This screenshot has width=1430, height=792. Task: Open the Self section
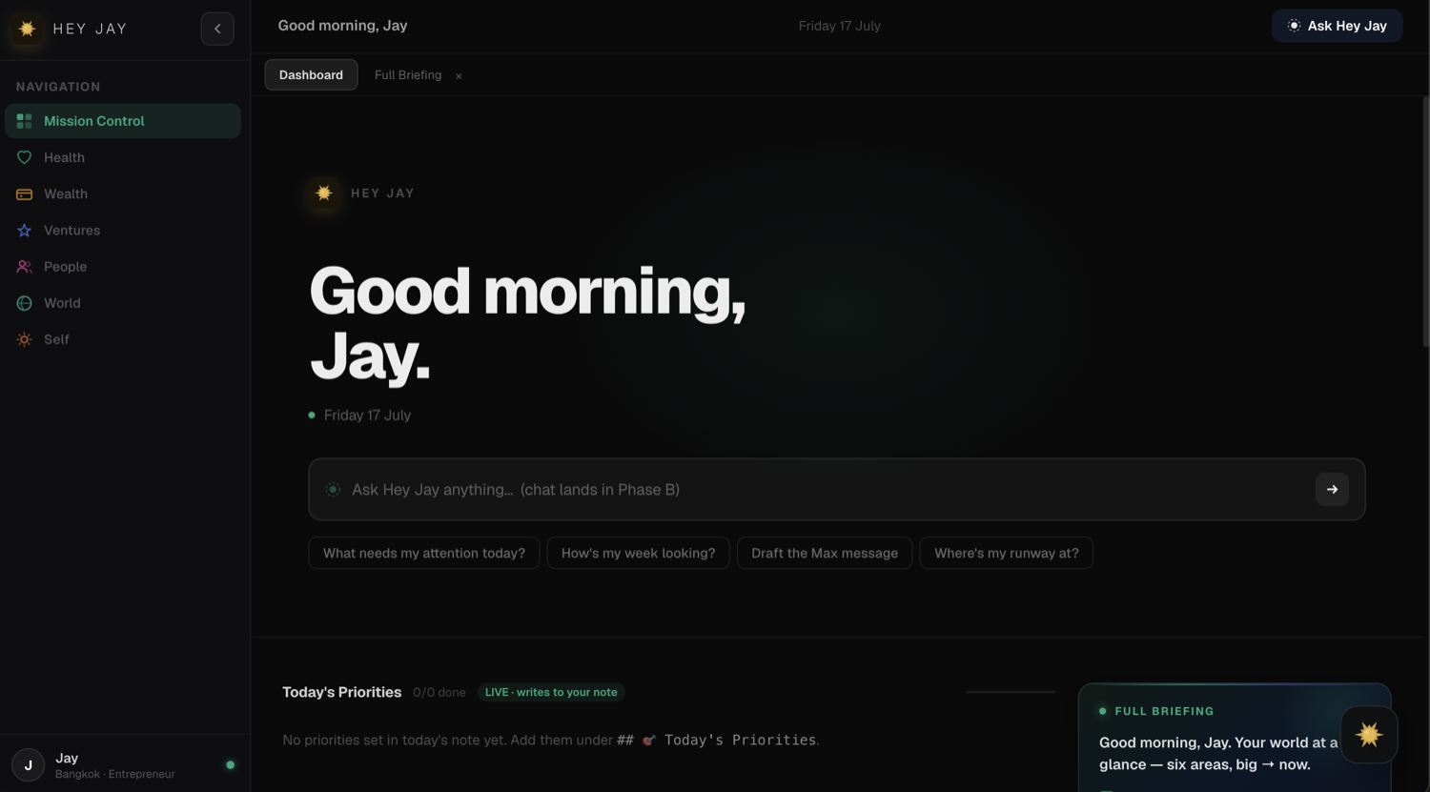point(123,339)
